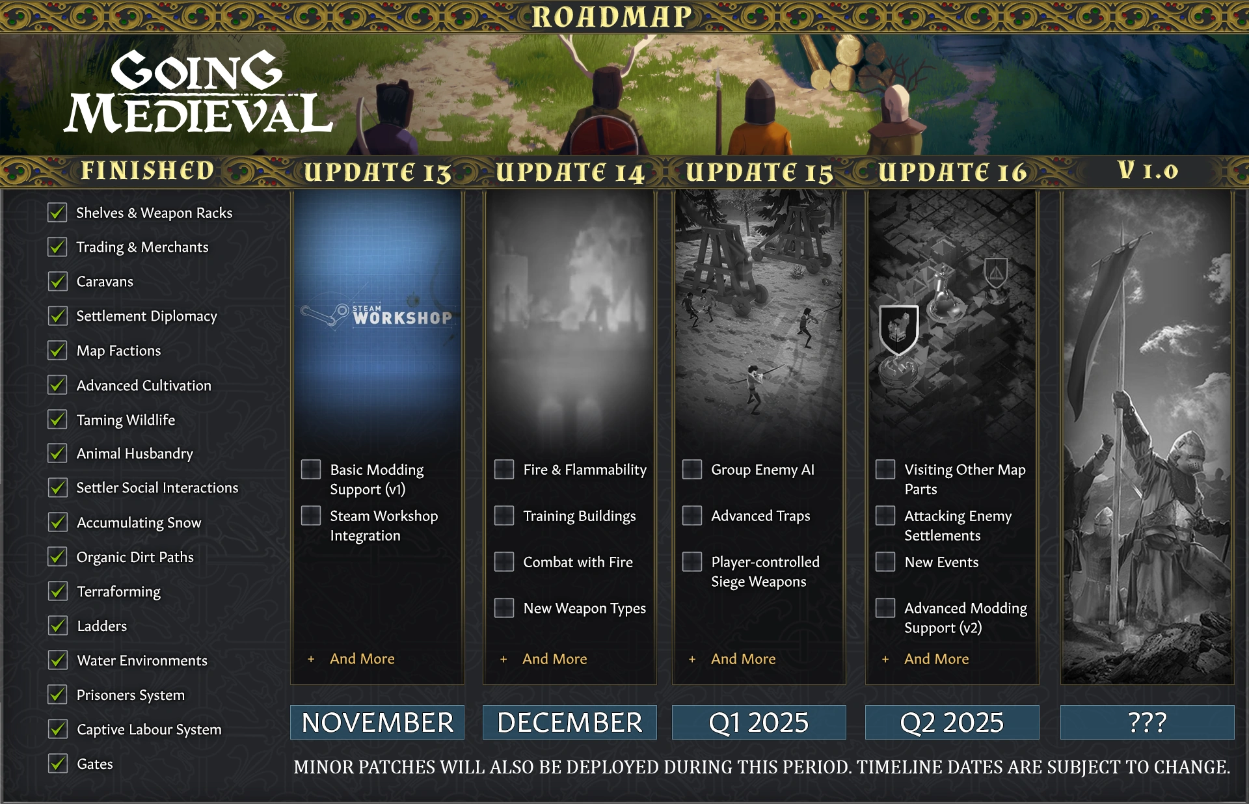Select the Update 13 header tab
Screen dimensions: 1249x804
tap(377, 172)
